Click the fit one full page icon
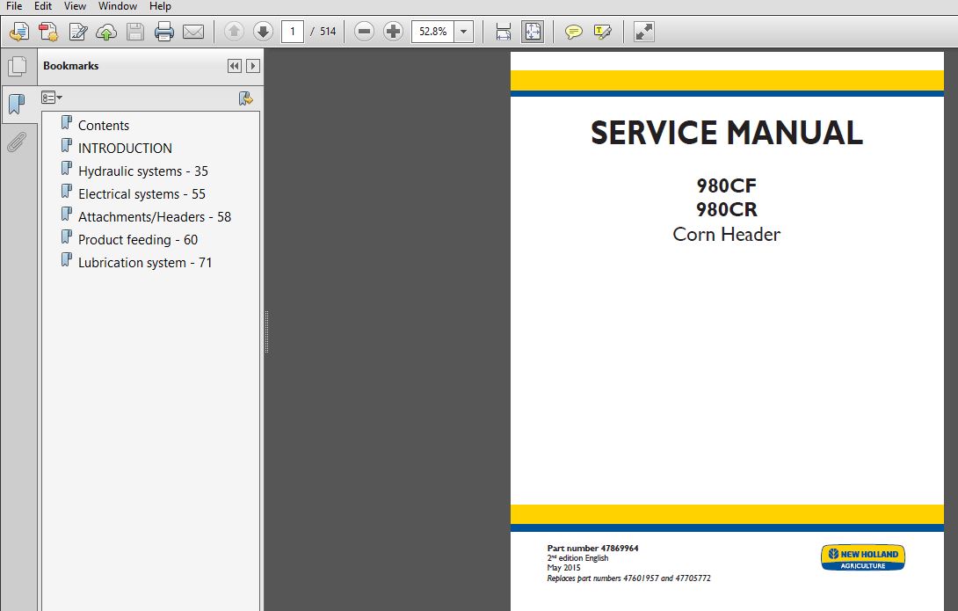Image resolution: width=958 pixels, height=611 pixels. [533, 31]
